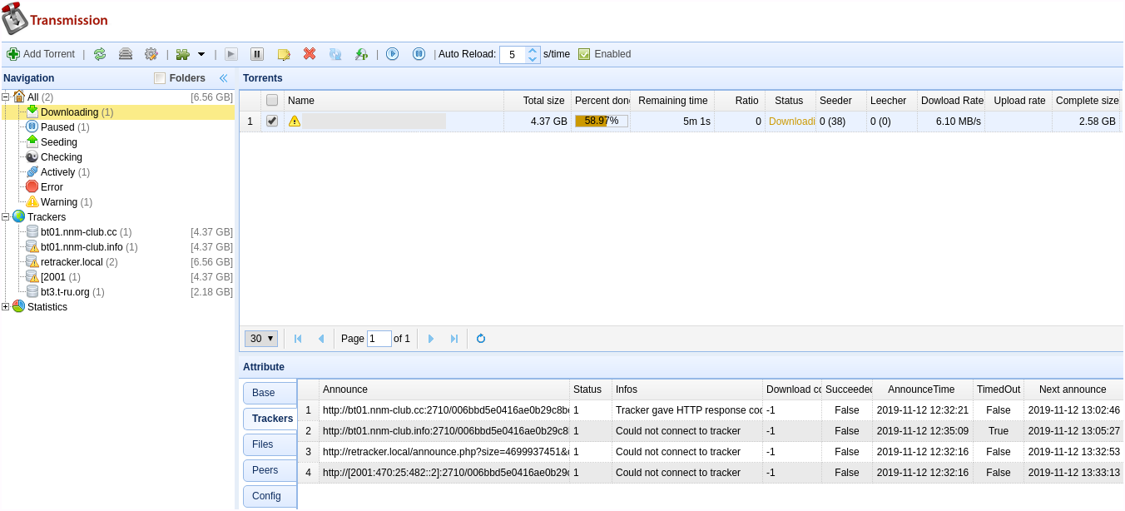The image size is (1125, 511).
Task: Click the blue circular pause-all icon
Action: [419, 54]
